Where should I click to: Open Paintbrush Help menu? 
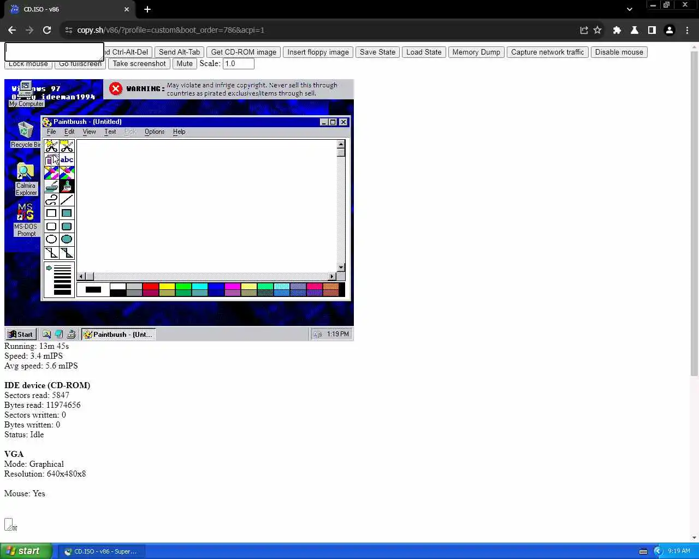179,132
